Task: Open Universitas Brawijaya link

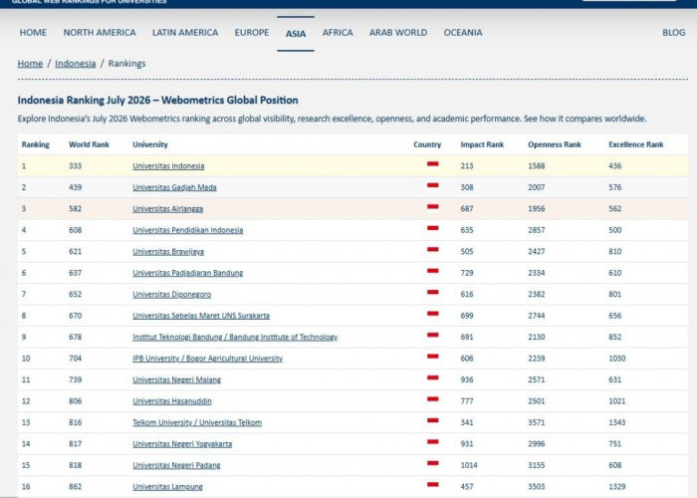Action: pyautogui.click(x=168, y=252)
